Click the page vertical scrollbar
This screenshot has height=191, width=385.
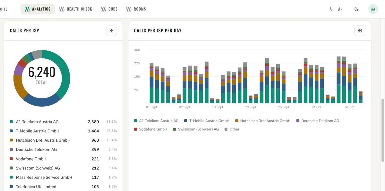pos(383,130)
